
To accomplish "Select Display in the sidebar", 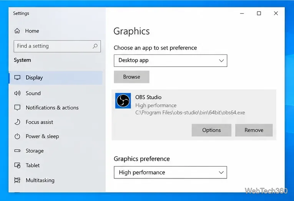I will coord(56,77).
